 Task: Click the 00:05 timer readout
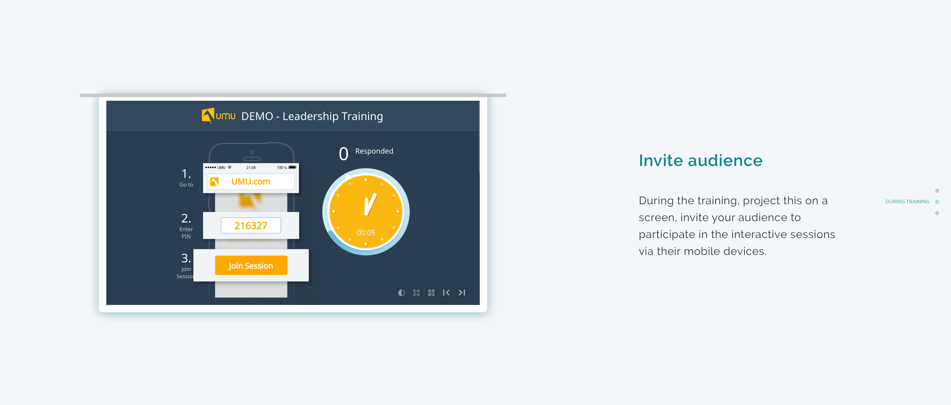tap(366, 233)
